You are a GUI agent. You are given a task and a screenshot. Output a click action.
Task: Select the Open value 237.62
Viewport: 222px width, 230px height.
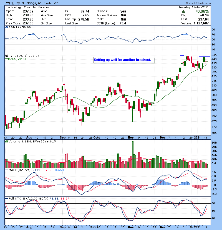point(28,11)
